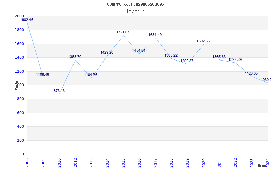The image size is (271, 169).
Task: Click the 0 y-axis value
Action: 23,154
